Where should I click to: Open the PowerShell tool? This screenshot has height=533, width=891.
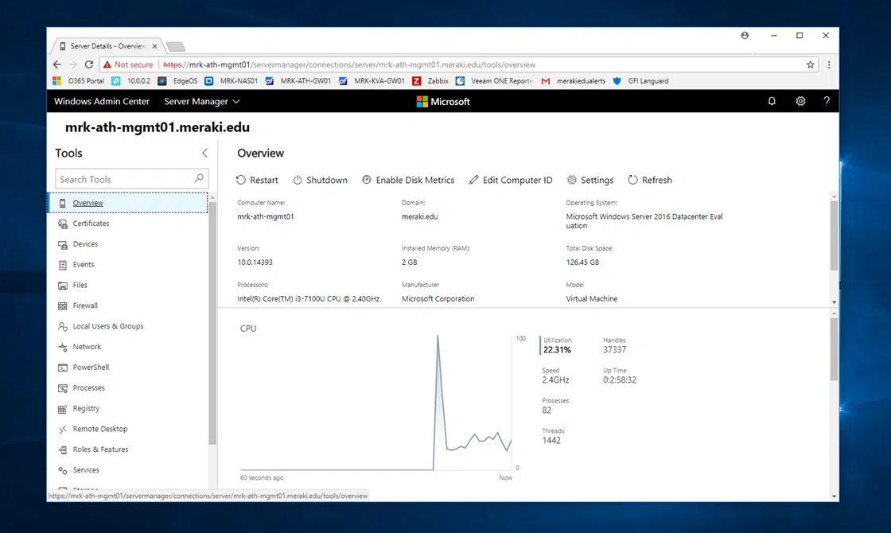coord(90,367)
